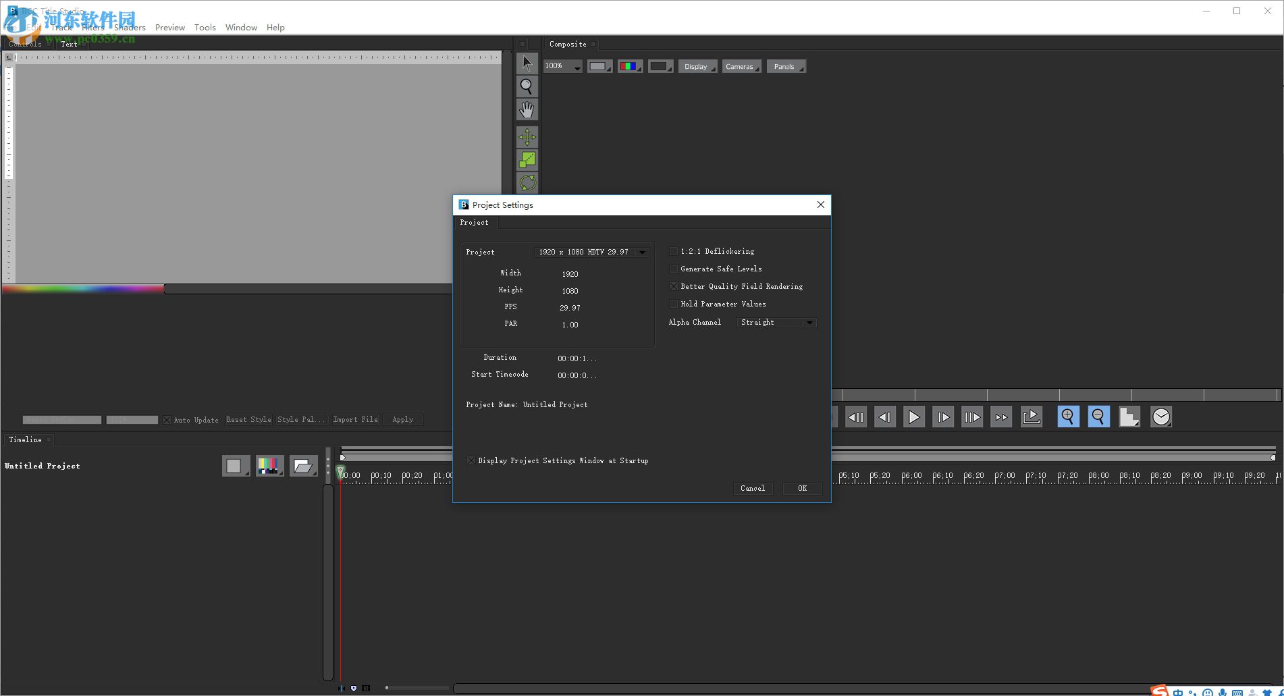Click the Style Pal... button
Screen dimensions: 1284x696
click(302, 420)
